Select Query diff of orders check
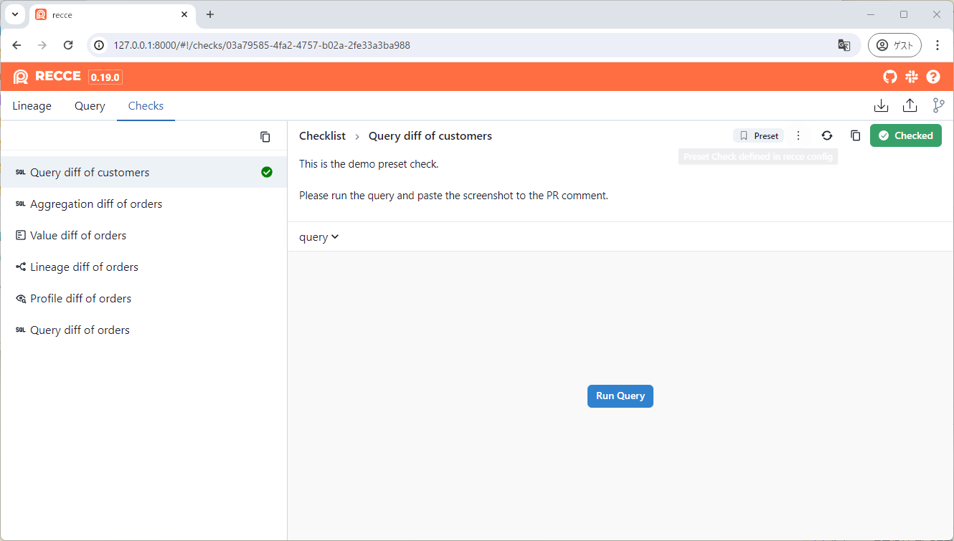Viewport: 954px width, 541px height. (x=143, y=330)
